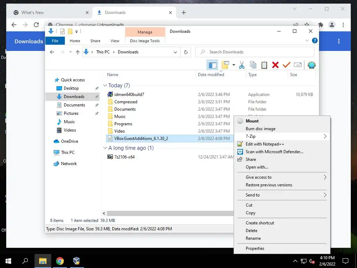Image resolution: width=357 pixels, height=268 pixels.
Task: Click the red X Delete icon
Action: (275, 65)
